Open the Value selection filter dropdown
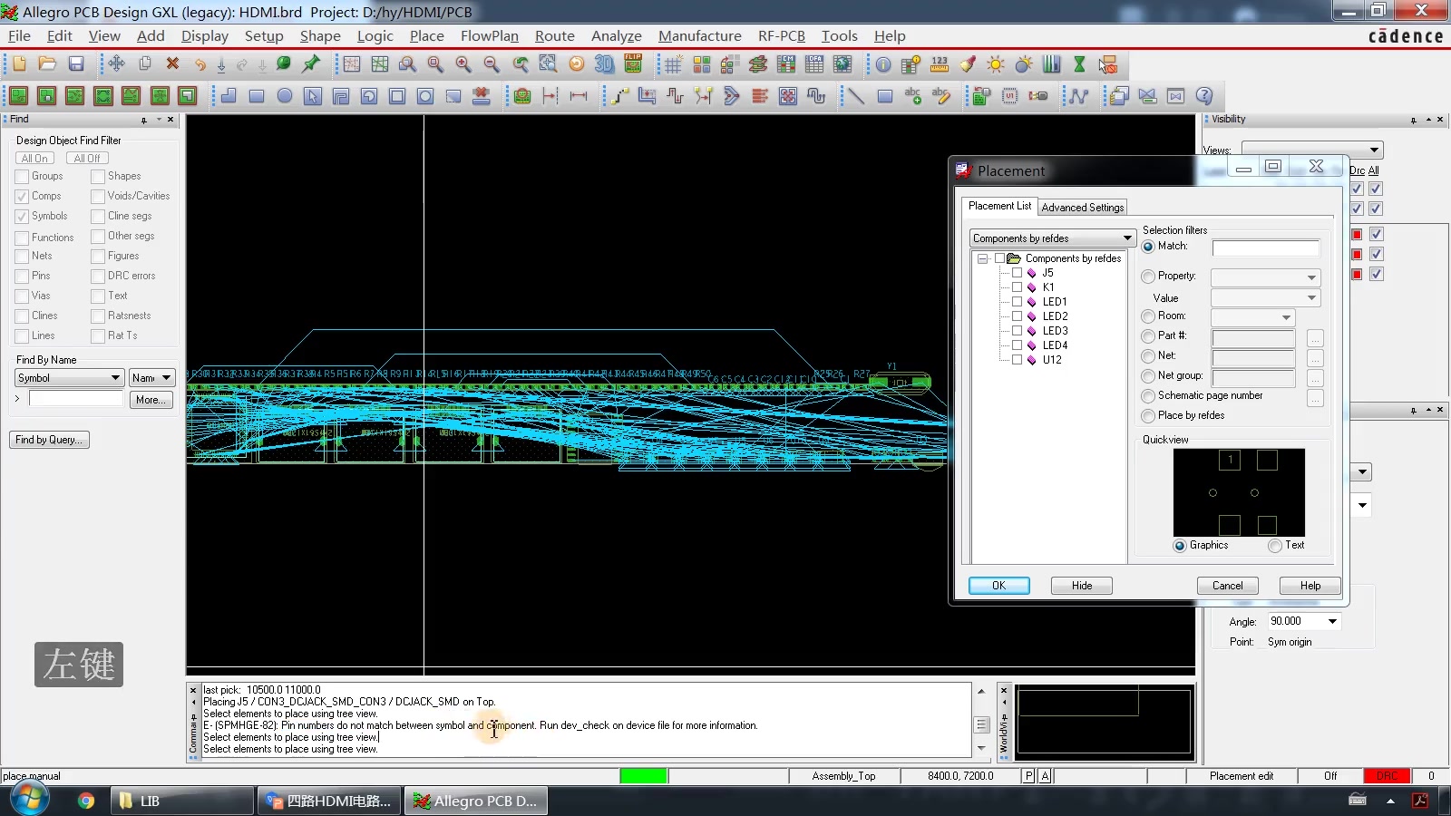The image size is (1451, 816). [1311, 297]
